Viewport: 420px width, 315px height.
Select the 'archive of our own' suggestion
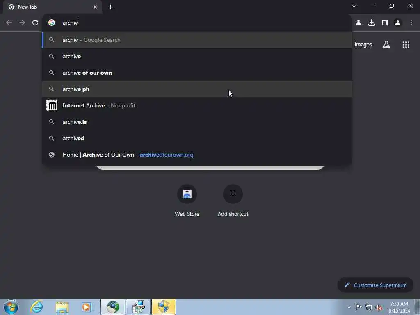click(197, 73)
